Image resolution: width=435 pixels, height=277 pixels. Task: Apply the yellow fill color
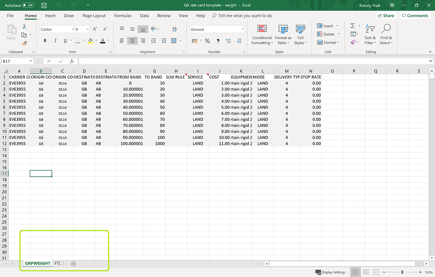click(90, 41)
